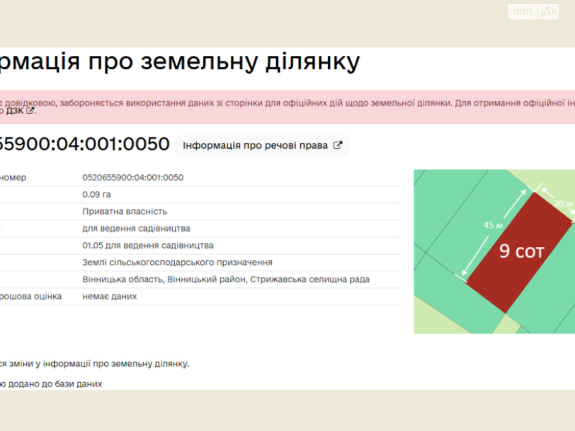The image size is (575, 431).
Task: Select the 'Приватна власність' value
Action: click(x=125, y=212)
